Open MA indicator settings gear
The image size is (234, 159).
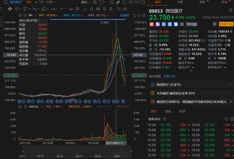(x=20, y=15)
